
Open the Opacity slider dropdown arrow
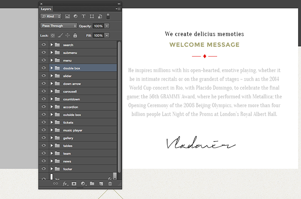coord(107,26)
